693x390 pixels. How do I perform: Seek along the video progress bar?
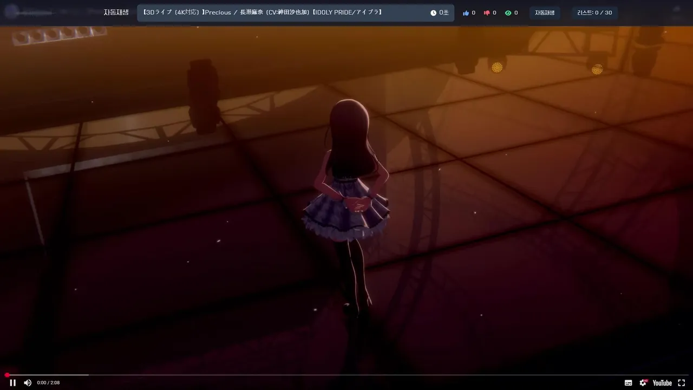tap(346, 375)
